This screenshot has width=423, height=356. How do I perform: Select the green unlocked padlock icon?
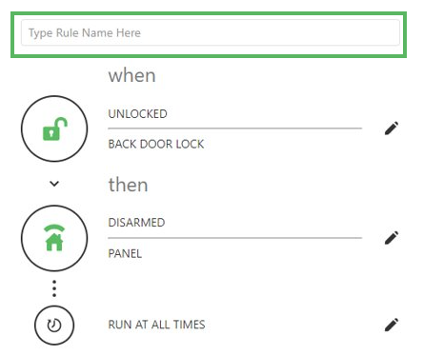54,129
